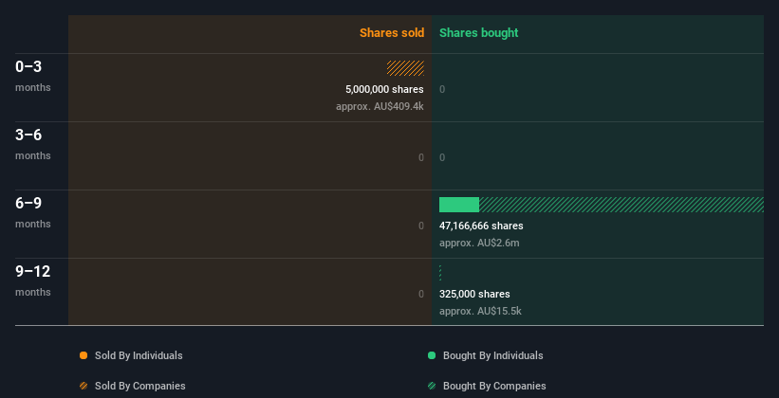
Task: Click the Bought By Companies striped icon
Action: (x=432, y=386)
